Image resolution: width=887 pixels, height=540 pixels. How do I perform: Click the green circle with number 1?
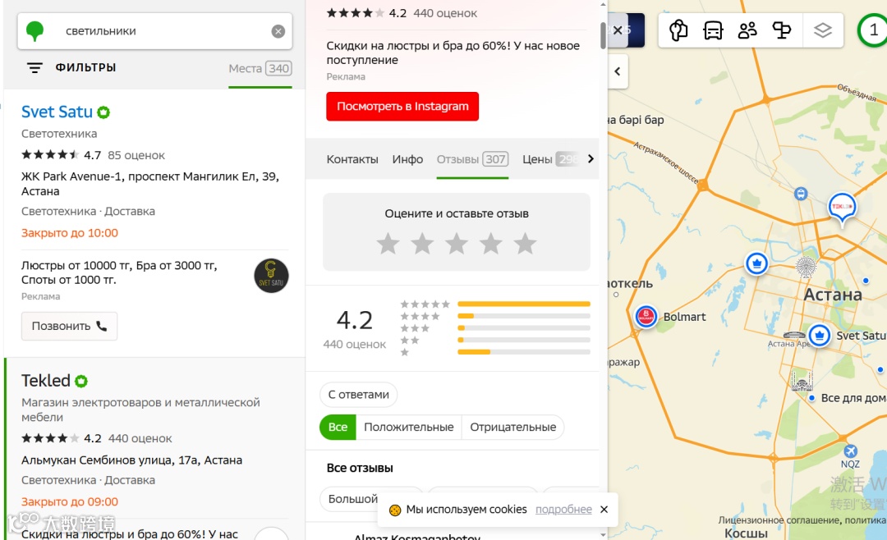tap(873, 30)
